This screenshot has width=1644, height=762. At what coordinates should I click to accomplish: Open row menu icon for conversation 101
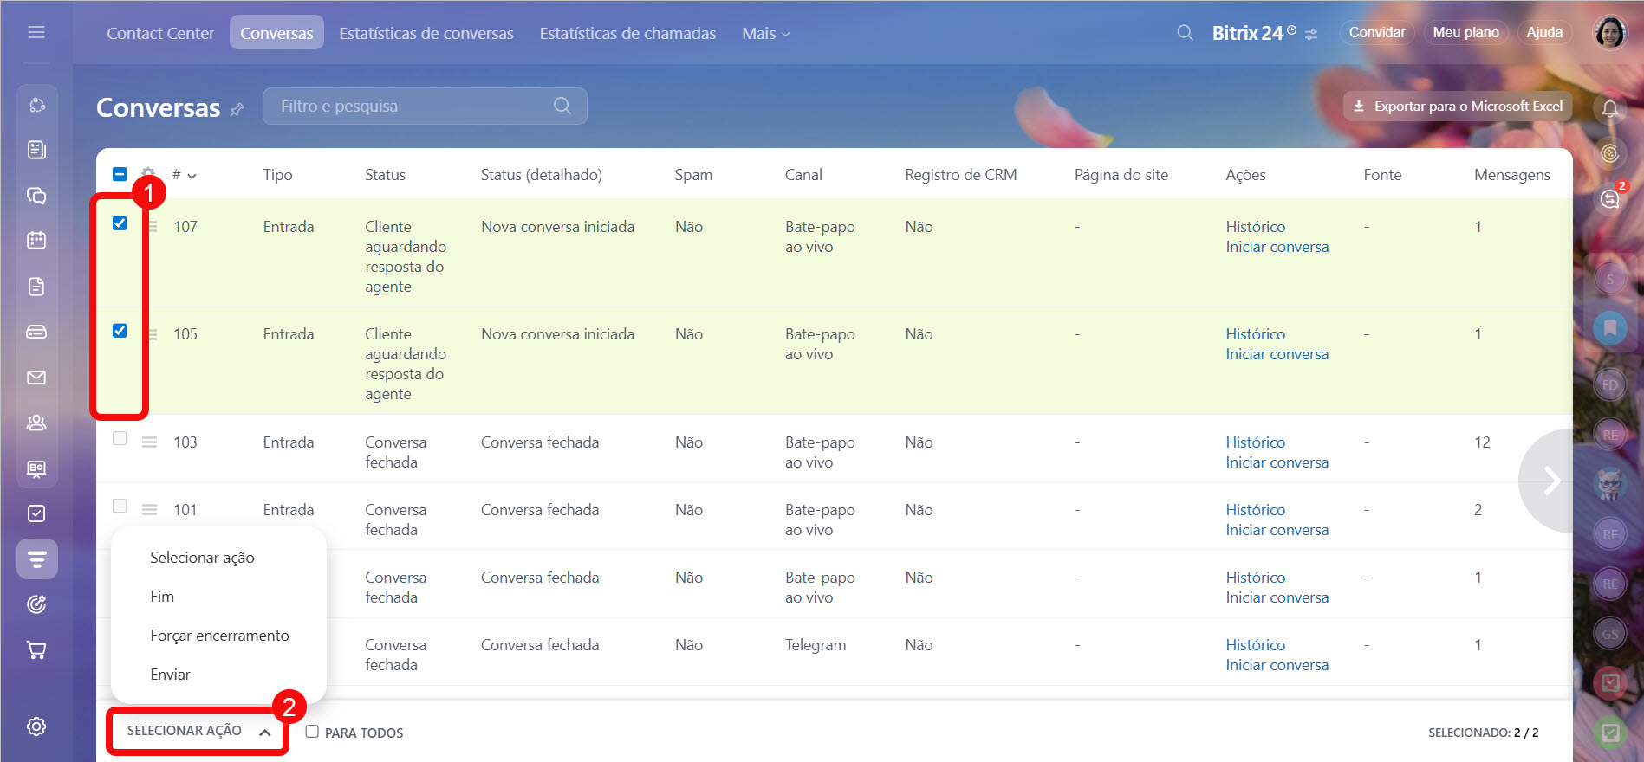(x=150, y=510)
